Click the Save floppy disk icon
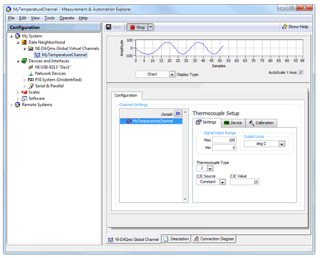 coord(108,27)
